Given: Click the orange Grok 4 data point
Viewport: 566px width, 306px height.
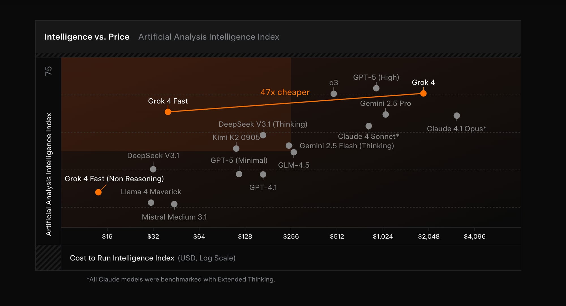Looking at the screenshot, I should (x=423, y=93).
